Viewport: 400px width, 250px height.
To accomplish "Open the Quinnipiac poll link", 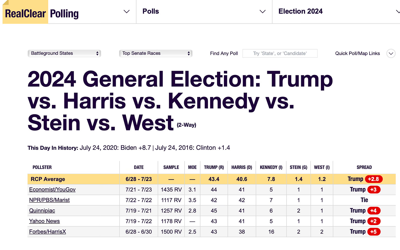I will point(42,211).
